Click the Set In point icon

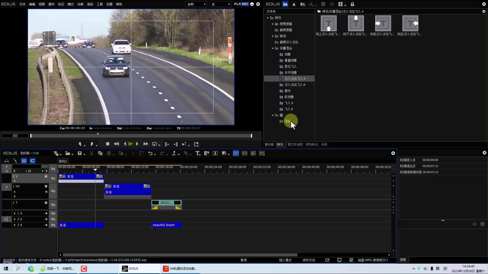(x=80, y=144)
